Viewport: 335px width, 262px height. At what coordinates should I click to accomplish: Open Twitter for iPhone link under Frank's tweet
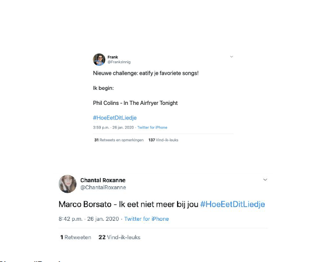coord(152,127)
